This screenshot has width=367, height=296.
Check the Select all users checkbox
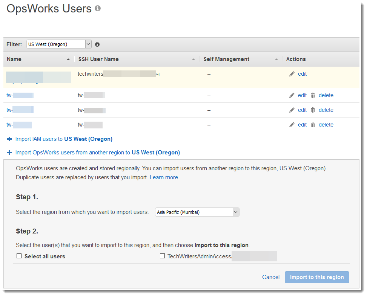click(x=19, y=256)
